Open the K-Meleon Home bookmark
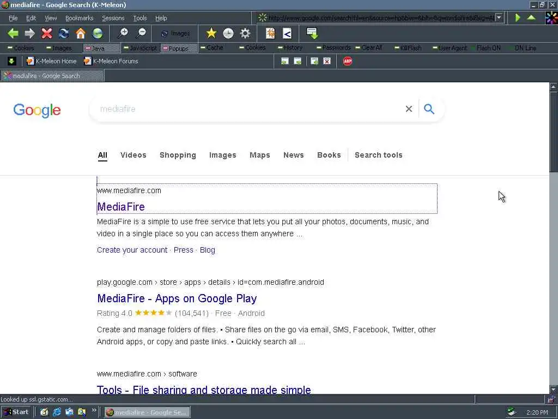Screen dimensions: 558x419 tap(52, 61)
